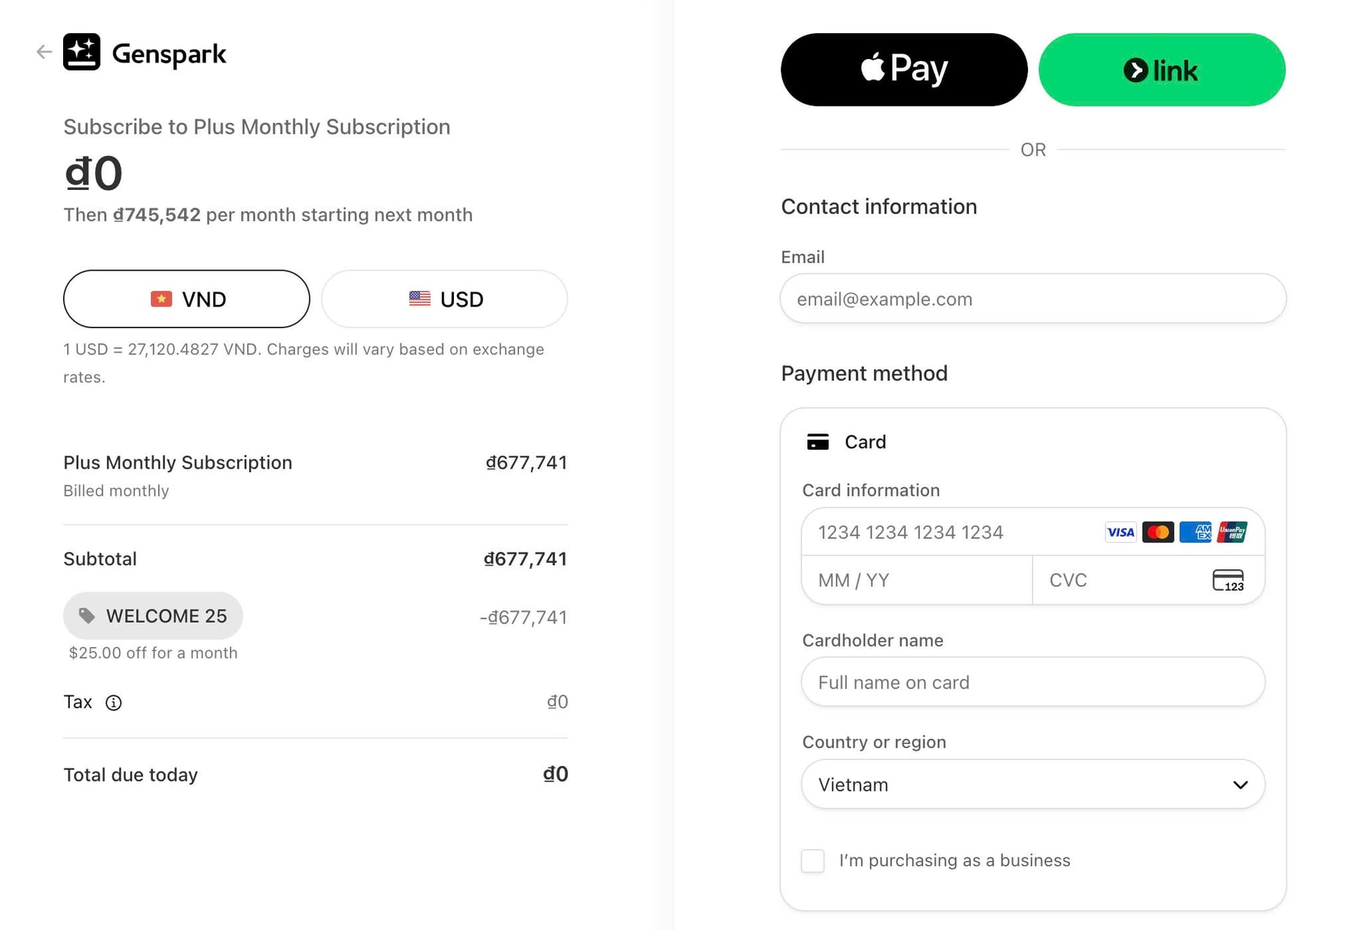Click the CVC card hint icon
Viewport: 1357px width, 930px height.
1228,581
